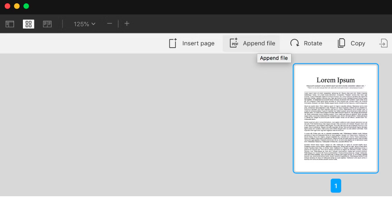Click the minus zoom out button
This screenshot has height=201, width=392.
[110, 24]
